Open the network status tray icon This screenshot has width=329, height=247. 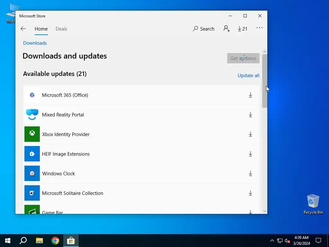tap(280, 241)
